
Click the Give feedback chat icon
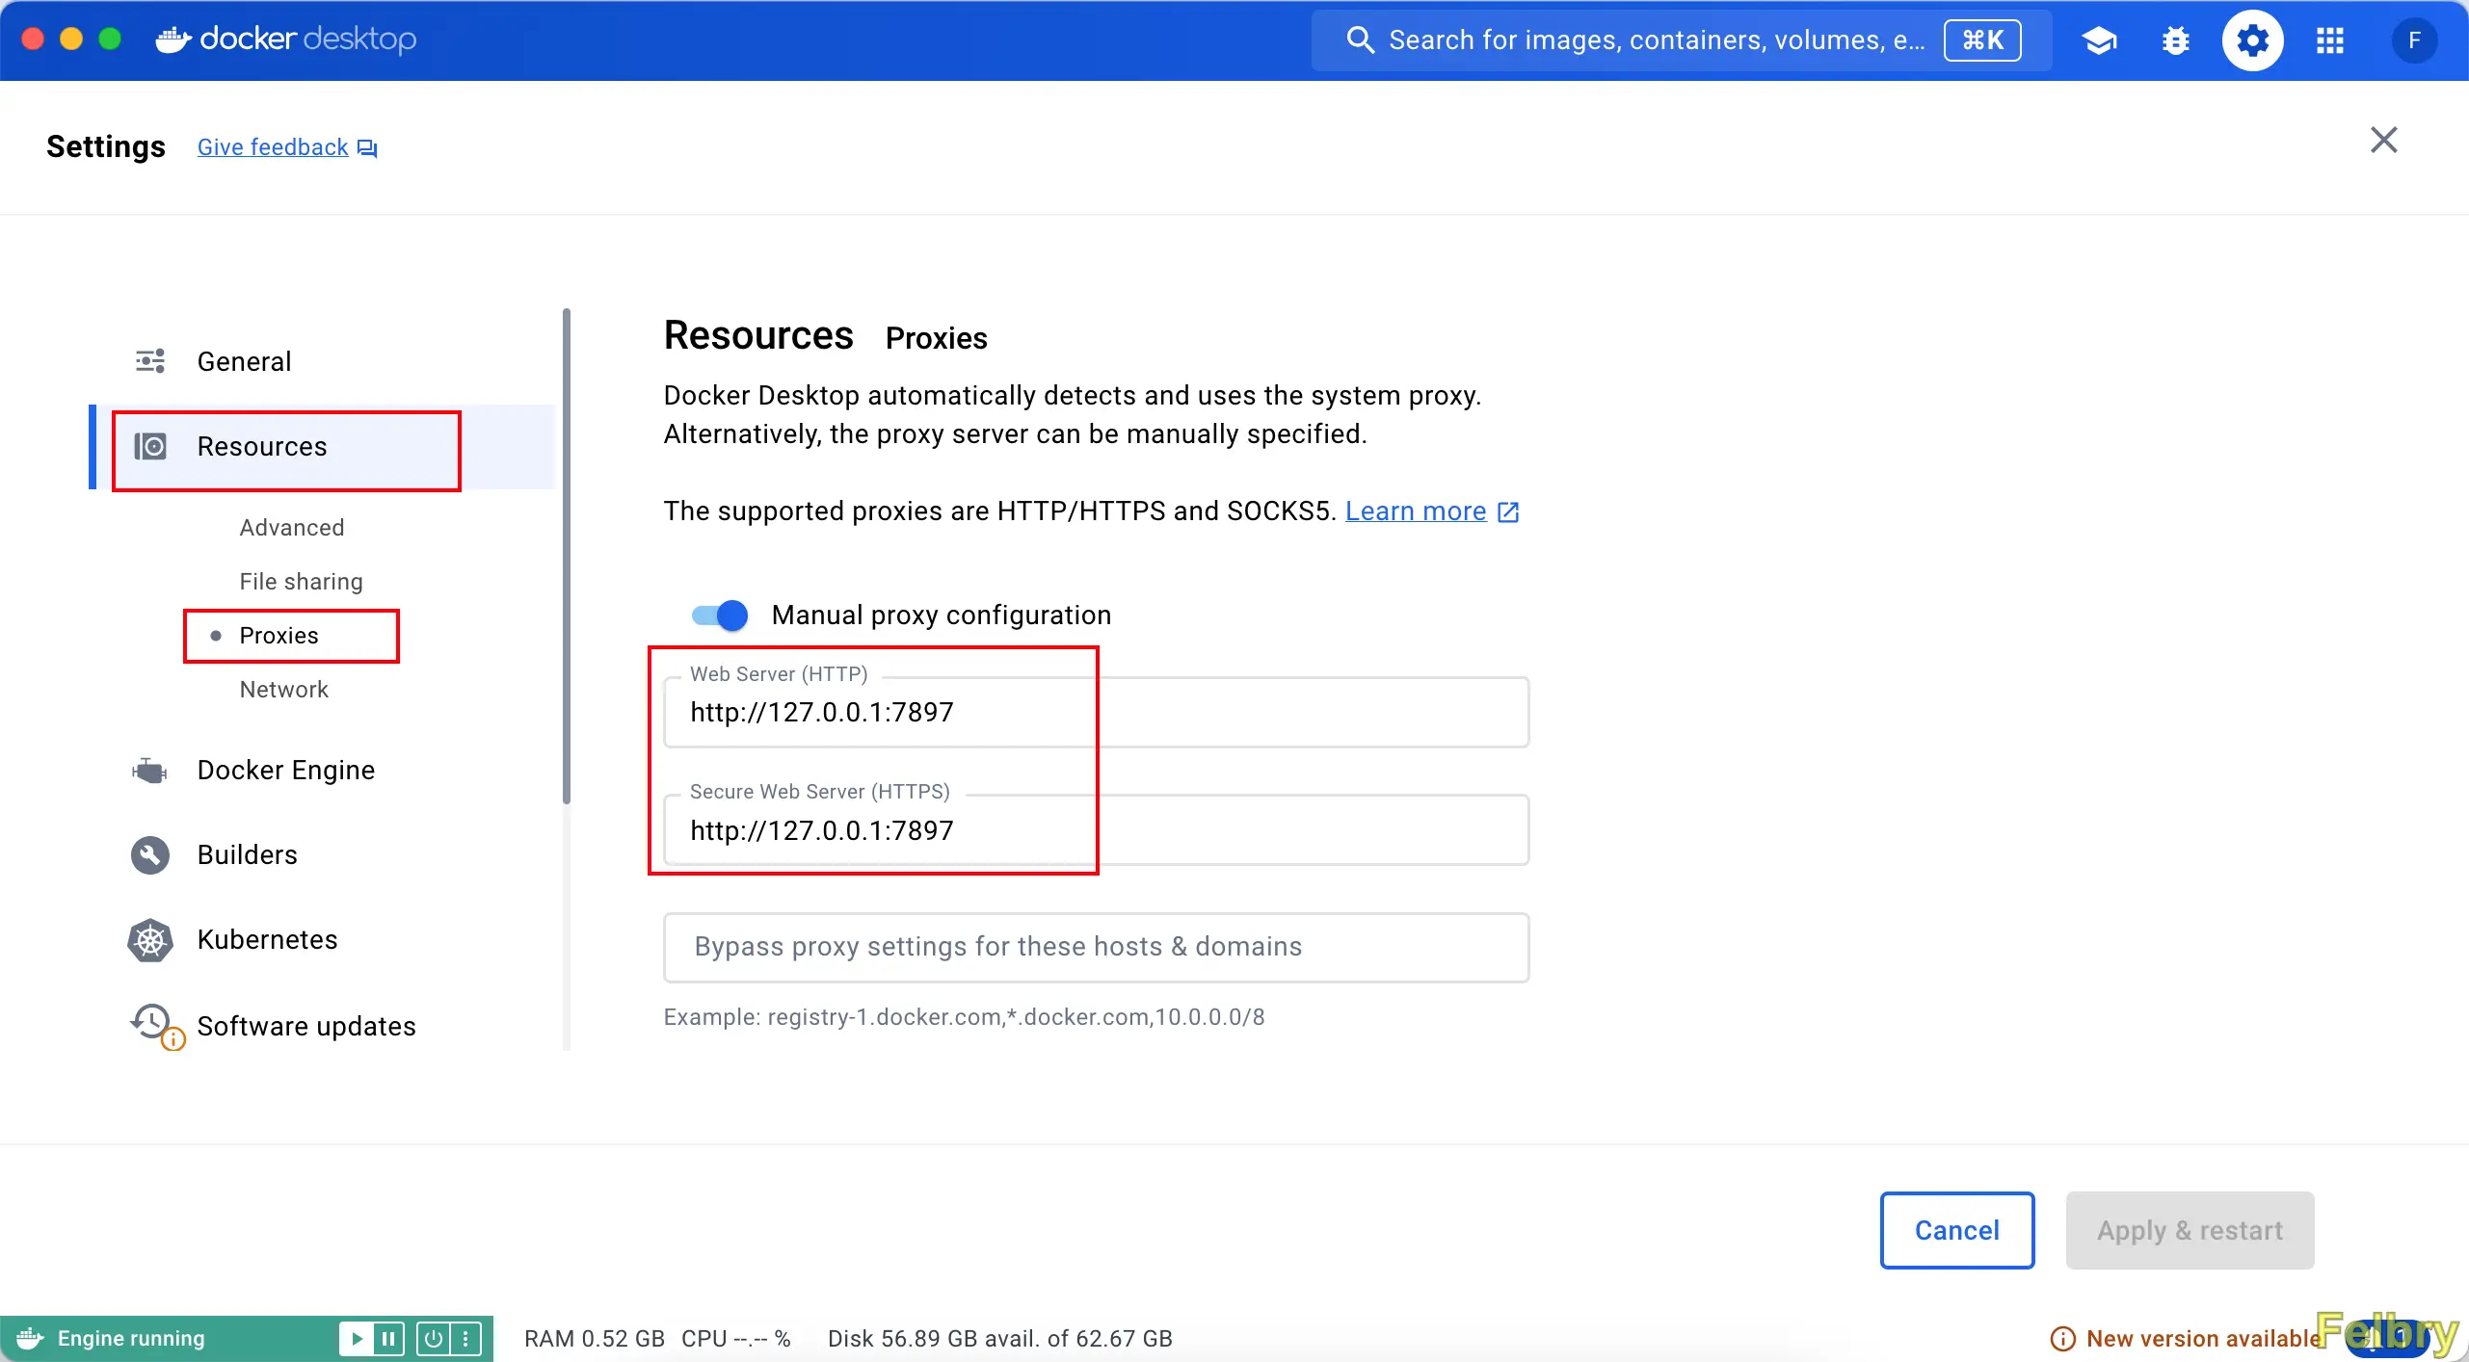pyautogui.click(x=367, y=147)
